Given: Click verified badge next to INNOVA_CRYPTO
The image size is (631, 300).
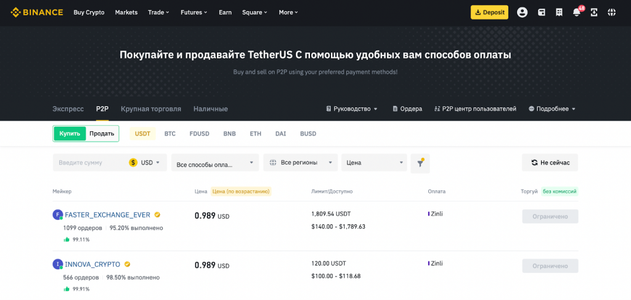Looking at the screenshot, I should [127, 264].
